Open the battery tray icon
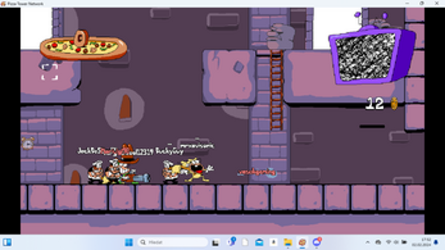The height and width of the screenshot is (250, 445). pos(404,242)
